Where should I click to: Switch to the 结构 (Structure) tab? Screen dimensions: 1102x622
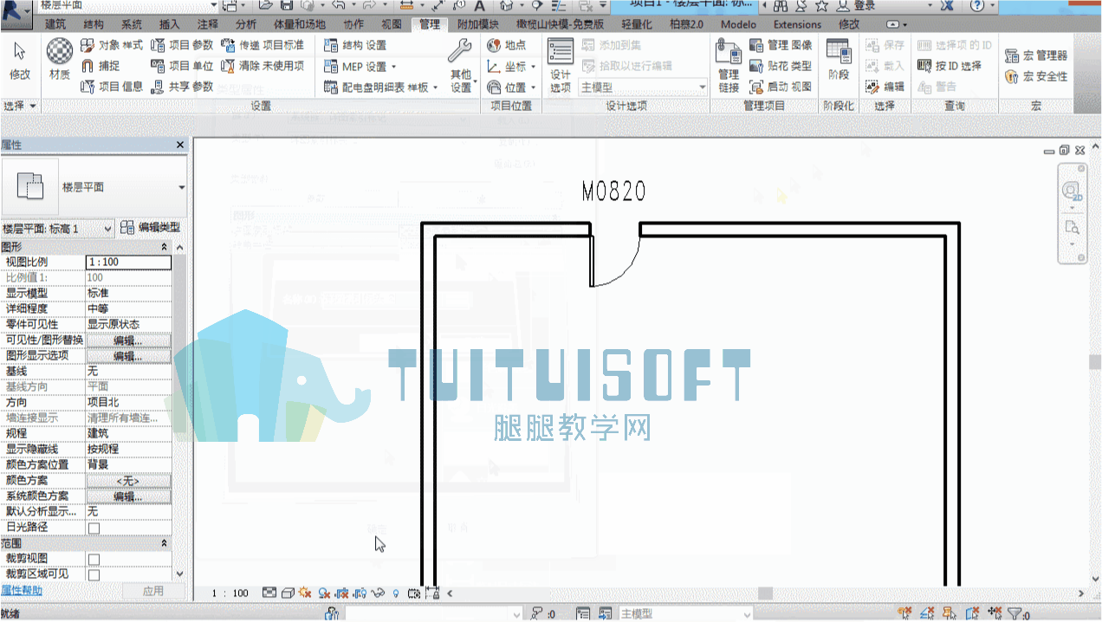(93, 24)
